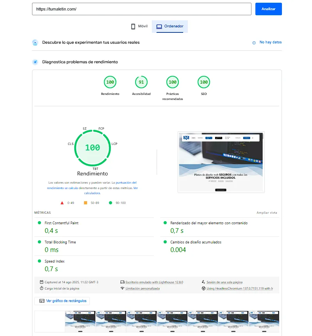Click green dot beside Cambios de diseño acumulados
This screenshot has width=312, height=336.
(x=165, y=242)
